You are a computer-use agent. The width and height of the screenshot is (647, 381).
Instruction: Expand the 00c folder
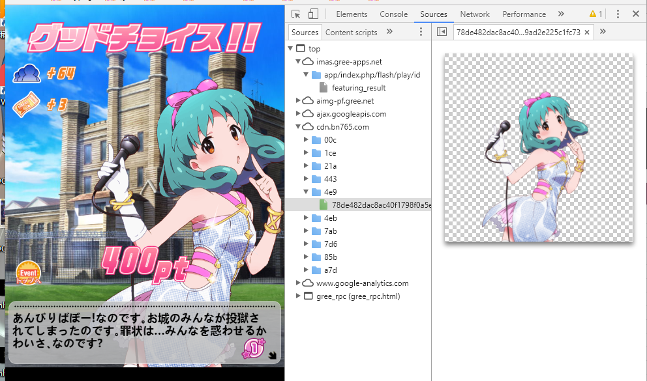click(306, 139)
